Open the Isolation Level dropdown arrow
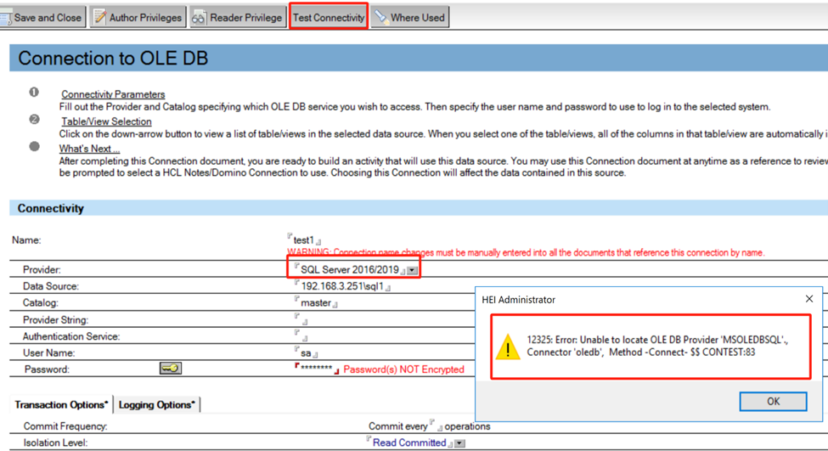This screenshot has height=451, width=828. coord(459,443)
